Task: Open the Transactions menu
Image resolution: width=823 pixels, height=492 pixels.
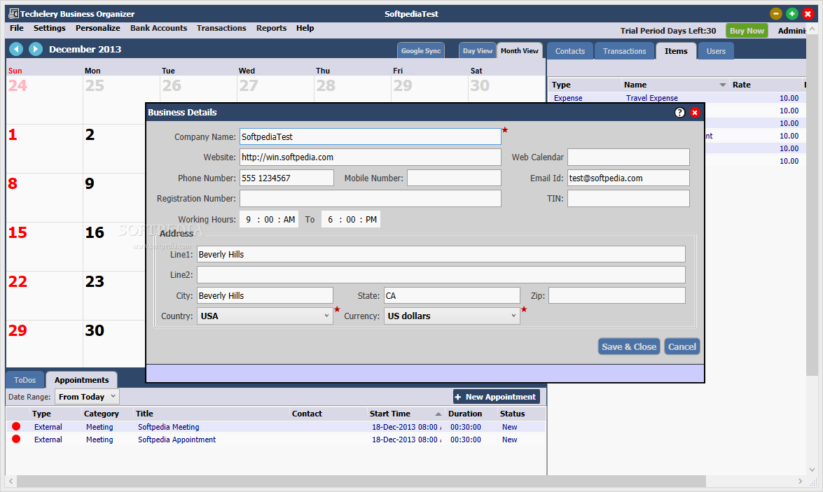Action: coord(221,28)
